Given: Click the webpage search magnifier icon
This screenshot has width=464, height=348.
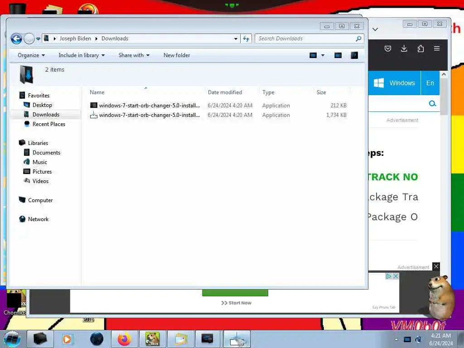Looking at the screenshot, I should coord(432,104).
